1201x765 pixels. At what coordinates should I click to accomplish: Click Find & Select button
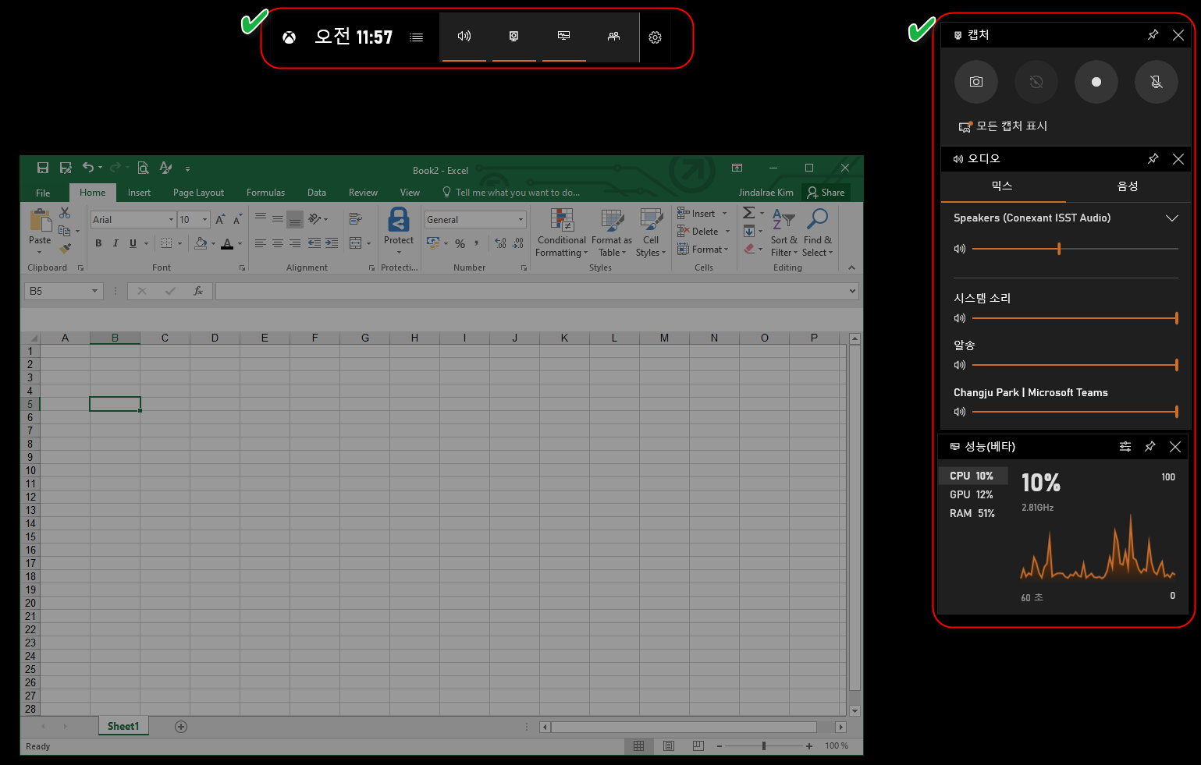(818, 232)
